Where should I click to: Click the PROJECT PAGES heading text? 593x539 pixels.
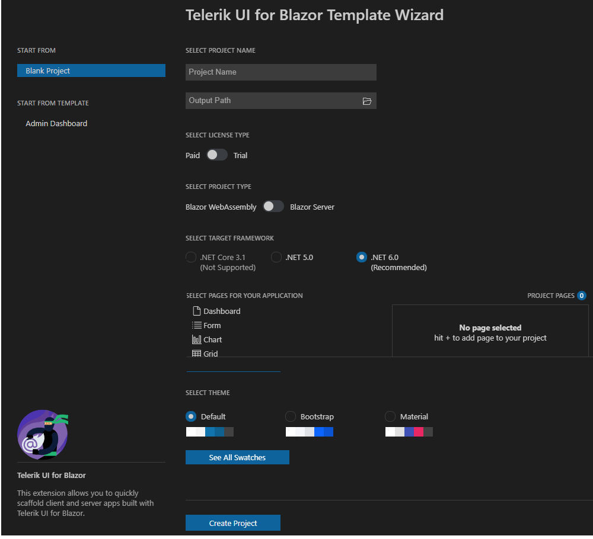[x=551, y=296]
